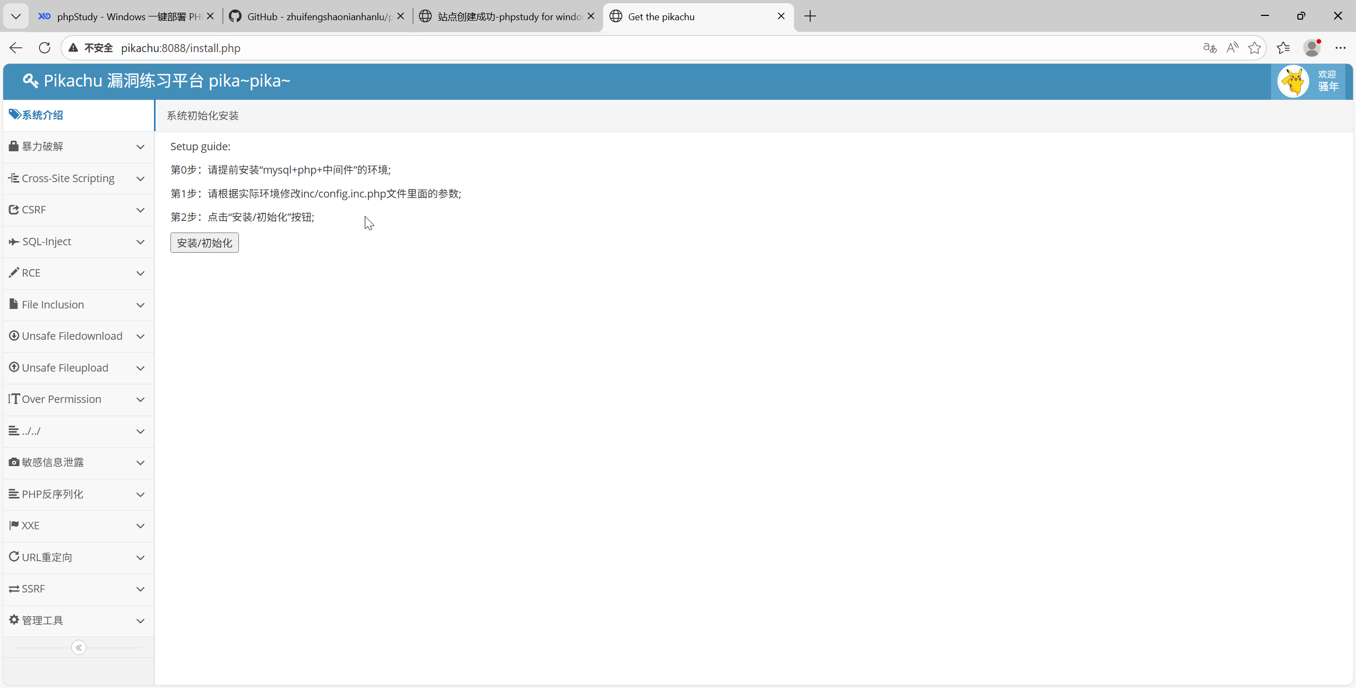Open a new browser tab with plus button
Screen dimensions: 1356x688
[x=810, y=16]
